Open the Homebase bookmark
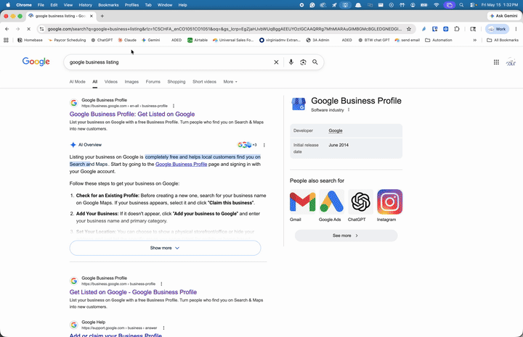The height and width of the screenshot is (337, 523). click(30, 40)
